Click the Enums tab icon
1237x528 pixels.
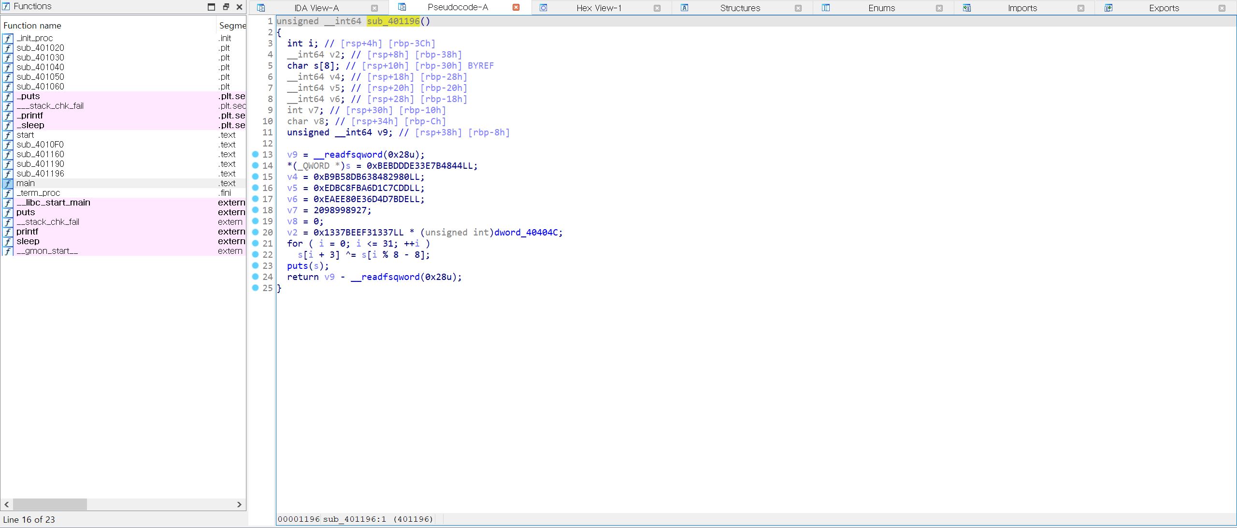[x=825, y=8]
